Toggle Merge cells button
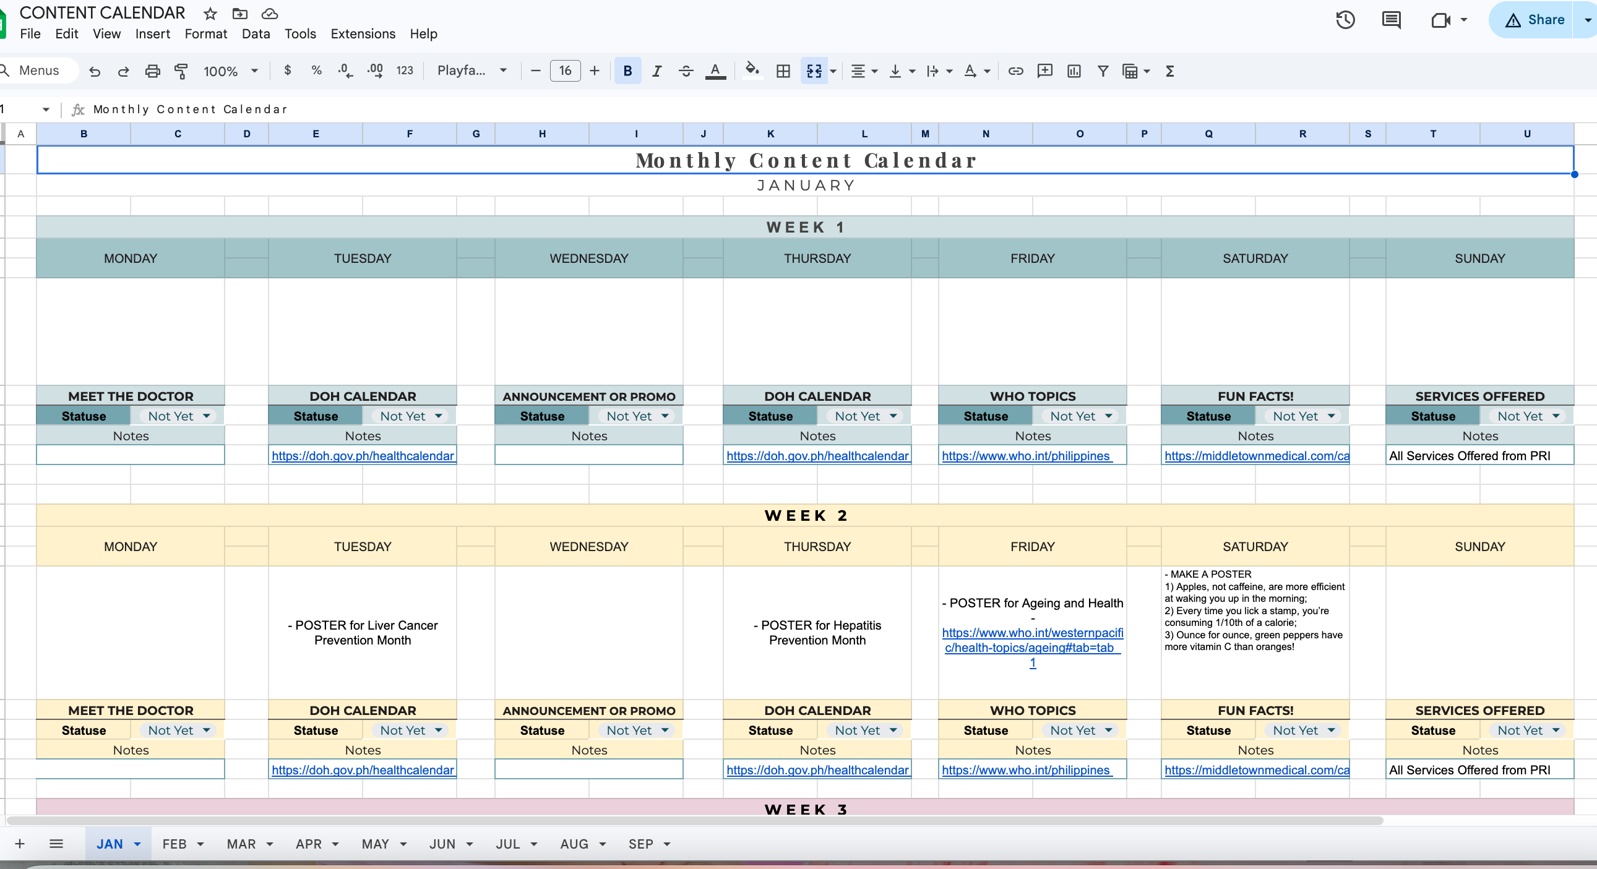The height and width of the screenshot is (869, 1597). coord(814,71)
